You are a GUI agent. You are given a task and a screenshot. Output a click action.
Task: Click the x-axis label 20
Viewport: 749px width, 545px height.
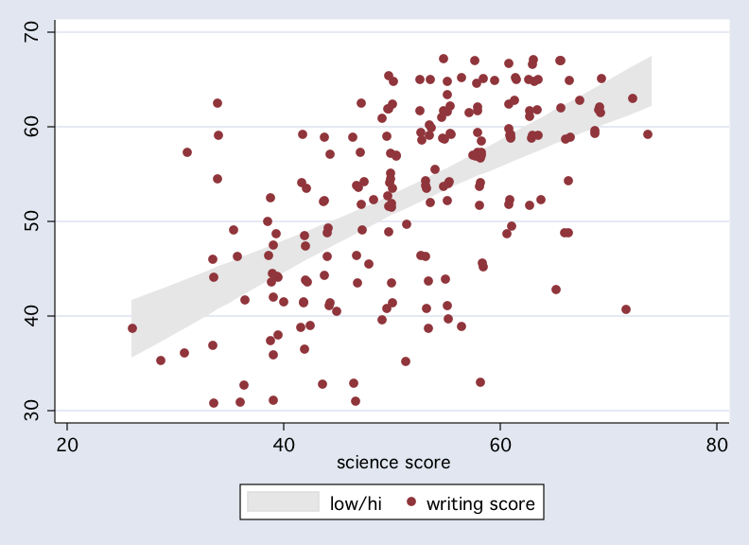[x=67, y=445]
